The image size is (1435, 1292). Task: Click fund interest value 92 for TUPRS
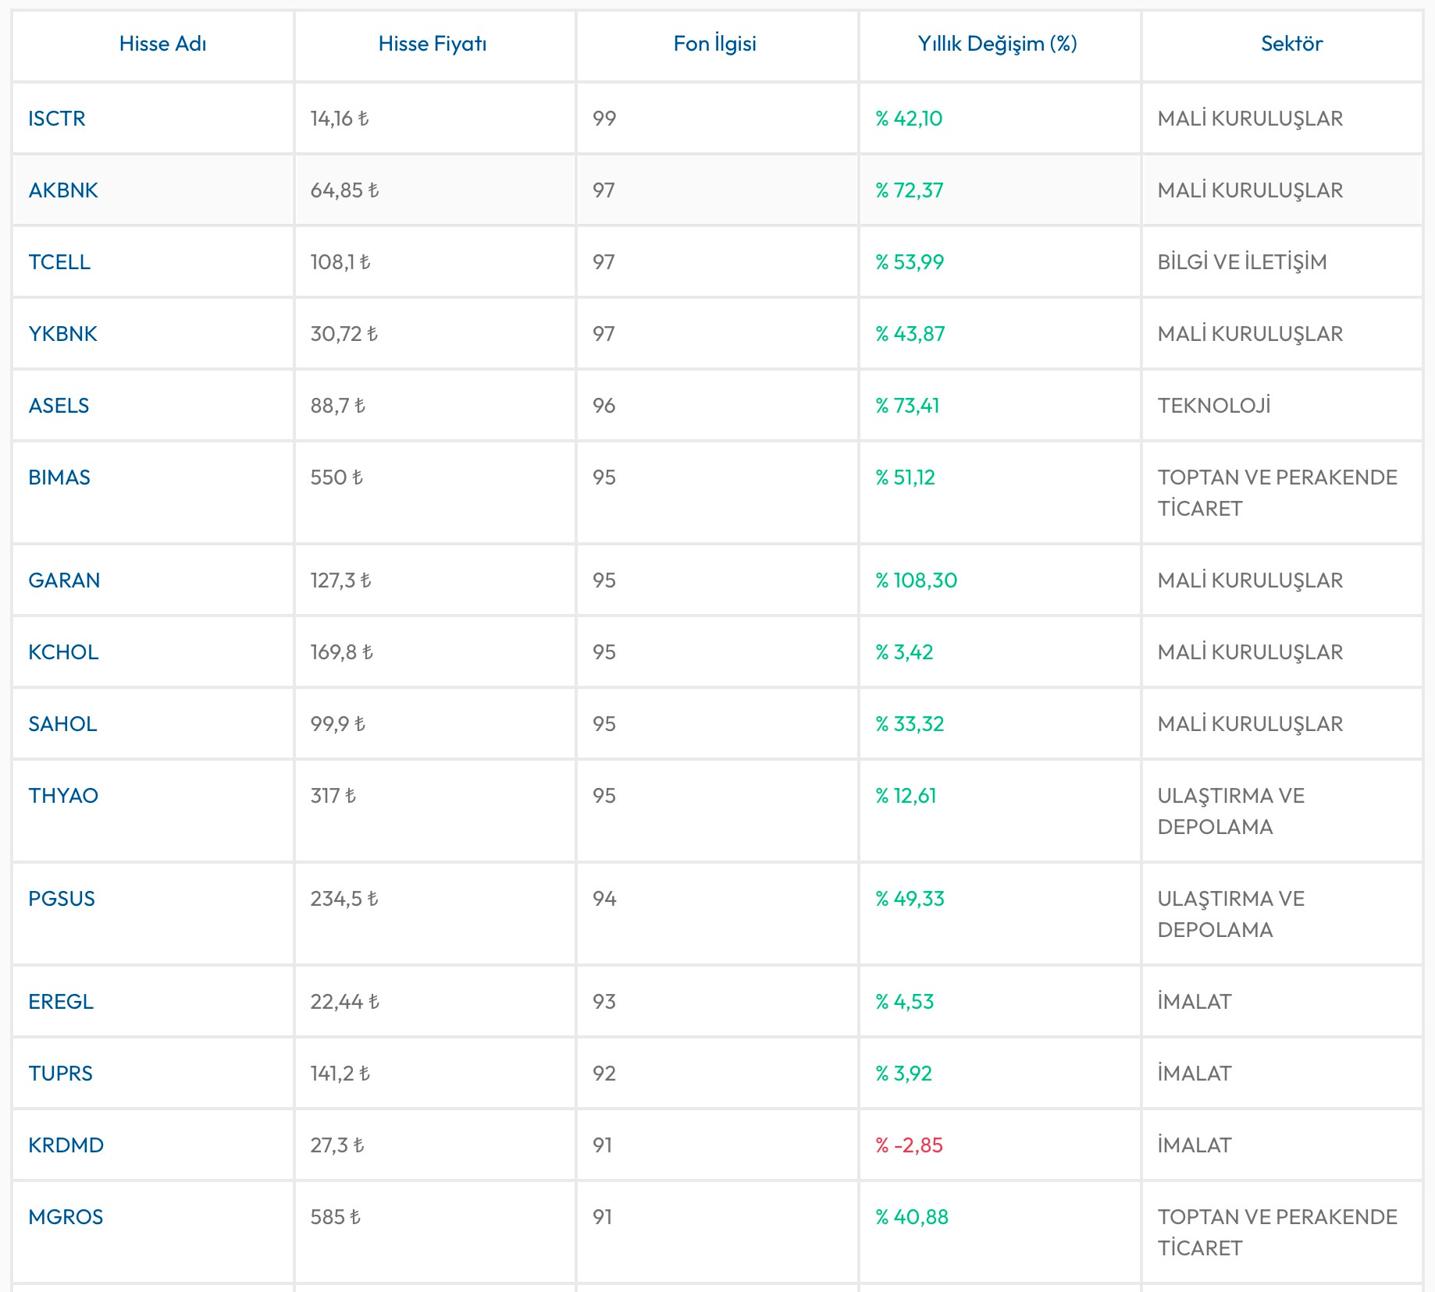604,1074
